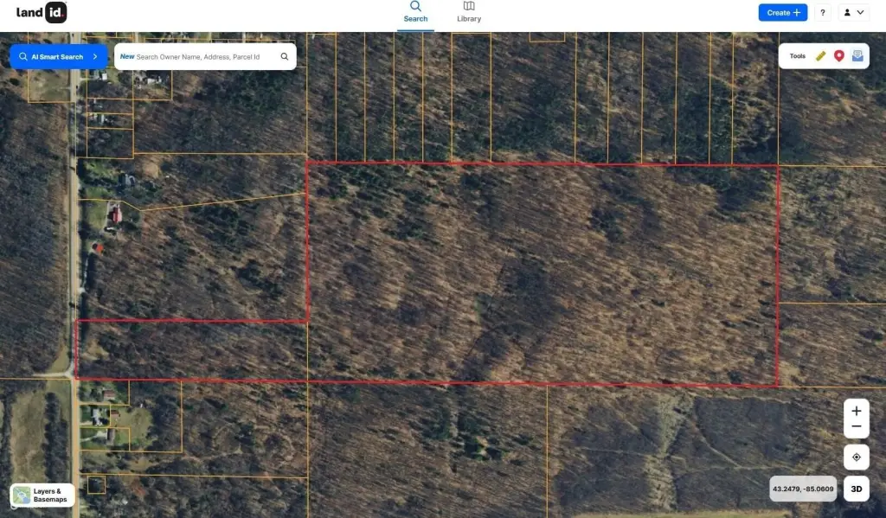Click the blue mail tool icon
The height and width of the screenshot is (518, 886).
tap(857, 56)
